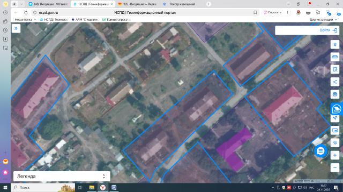Open Task View on the taskbar
Image resolution: width=343 pixels, height=192 pixels.
point(80,187)
